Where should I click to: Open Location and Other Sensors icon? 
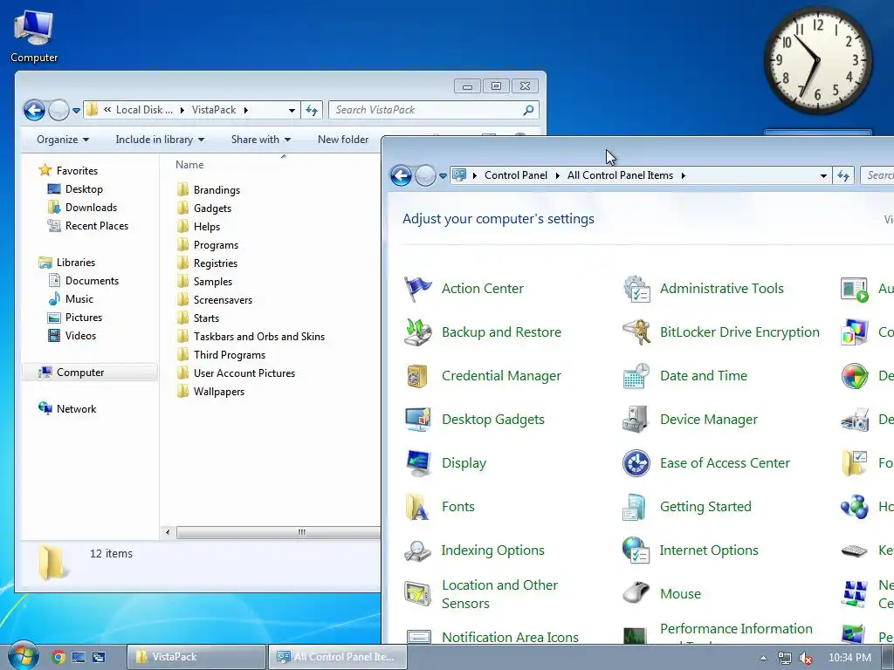(x=418, y=594)
